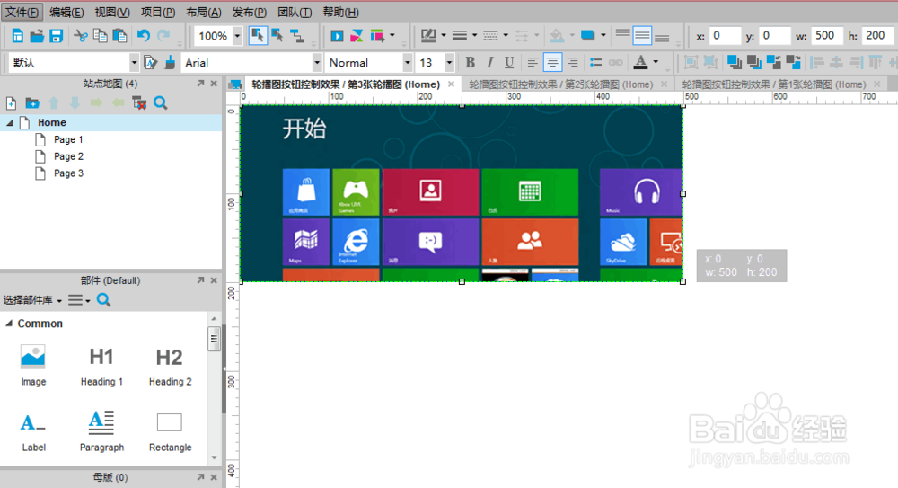
Task: Open the 发布(P) menu
Action: 249,12
